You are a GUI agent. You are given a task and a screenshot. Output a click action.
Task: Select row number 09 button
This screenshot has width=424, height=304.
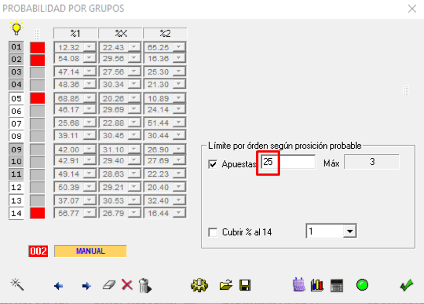[16, 149]
